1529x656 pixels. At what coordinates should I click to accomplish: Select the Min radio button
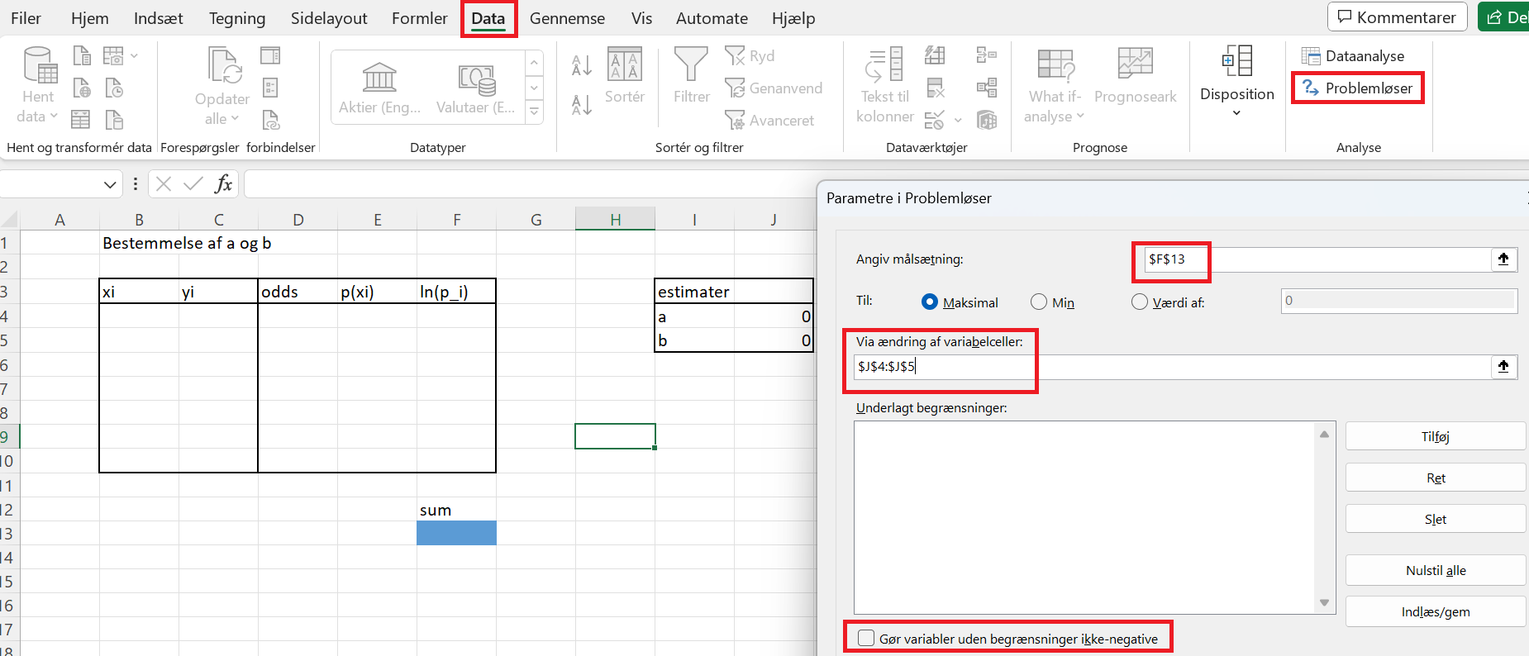click(x=1039, y=302)
